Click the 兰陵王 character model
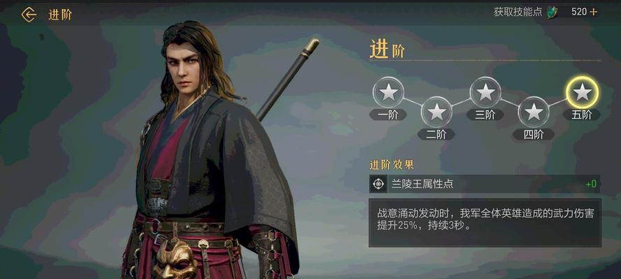Screen dimensions: 621x279 [x=210, y=154]
